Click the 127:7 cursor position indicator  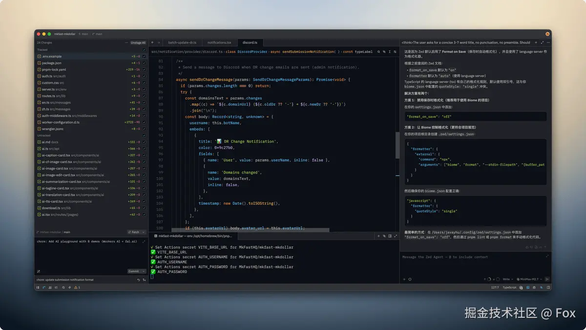point(495,288)
